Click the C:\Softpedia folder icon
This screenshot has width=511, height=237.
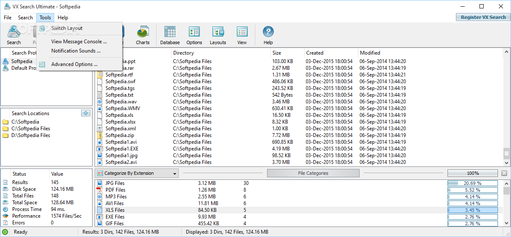[5, 122]
